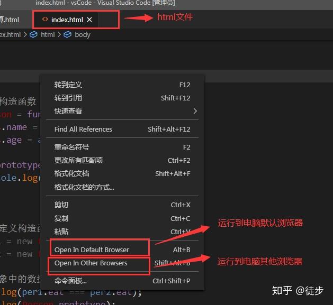Choose 重命名符号 in the menu

[122, 147]
